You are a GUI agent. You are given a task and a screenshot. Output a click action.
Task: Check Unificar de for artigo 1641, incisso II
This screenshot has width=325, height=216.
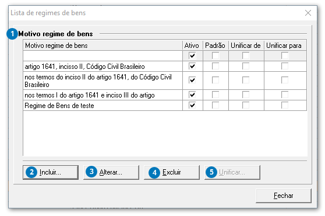(x=246, y=66)
